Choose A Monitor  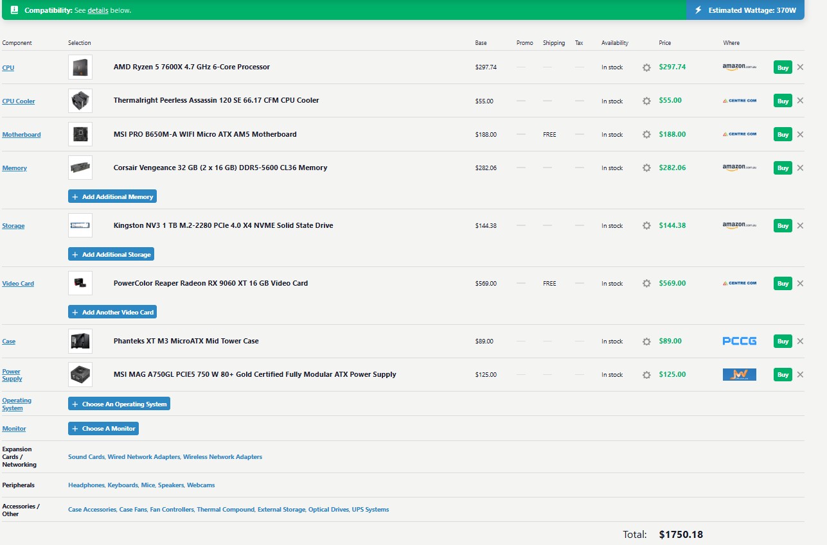pyautogui.click(x=103, y=428)
